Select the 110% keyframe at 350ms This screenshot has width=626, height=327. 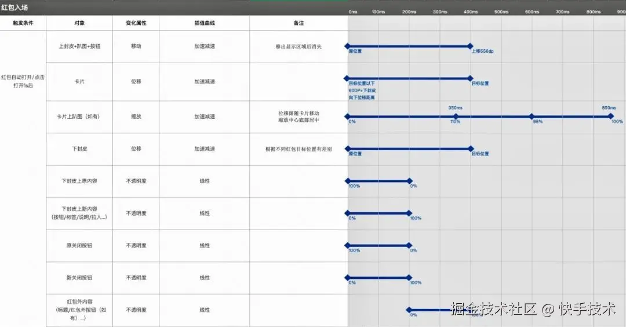[x=456, y=117]
